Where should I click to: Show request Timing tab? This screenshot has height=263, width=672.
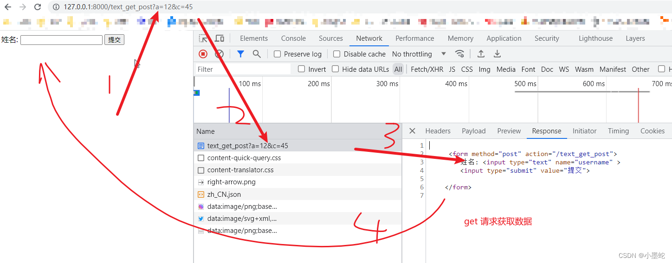619,131
